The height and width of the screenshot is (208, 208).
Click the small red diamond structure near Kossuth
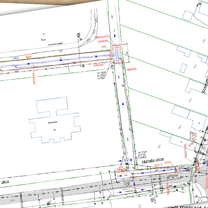point(197,166)
